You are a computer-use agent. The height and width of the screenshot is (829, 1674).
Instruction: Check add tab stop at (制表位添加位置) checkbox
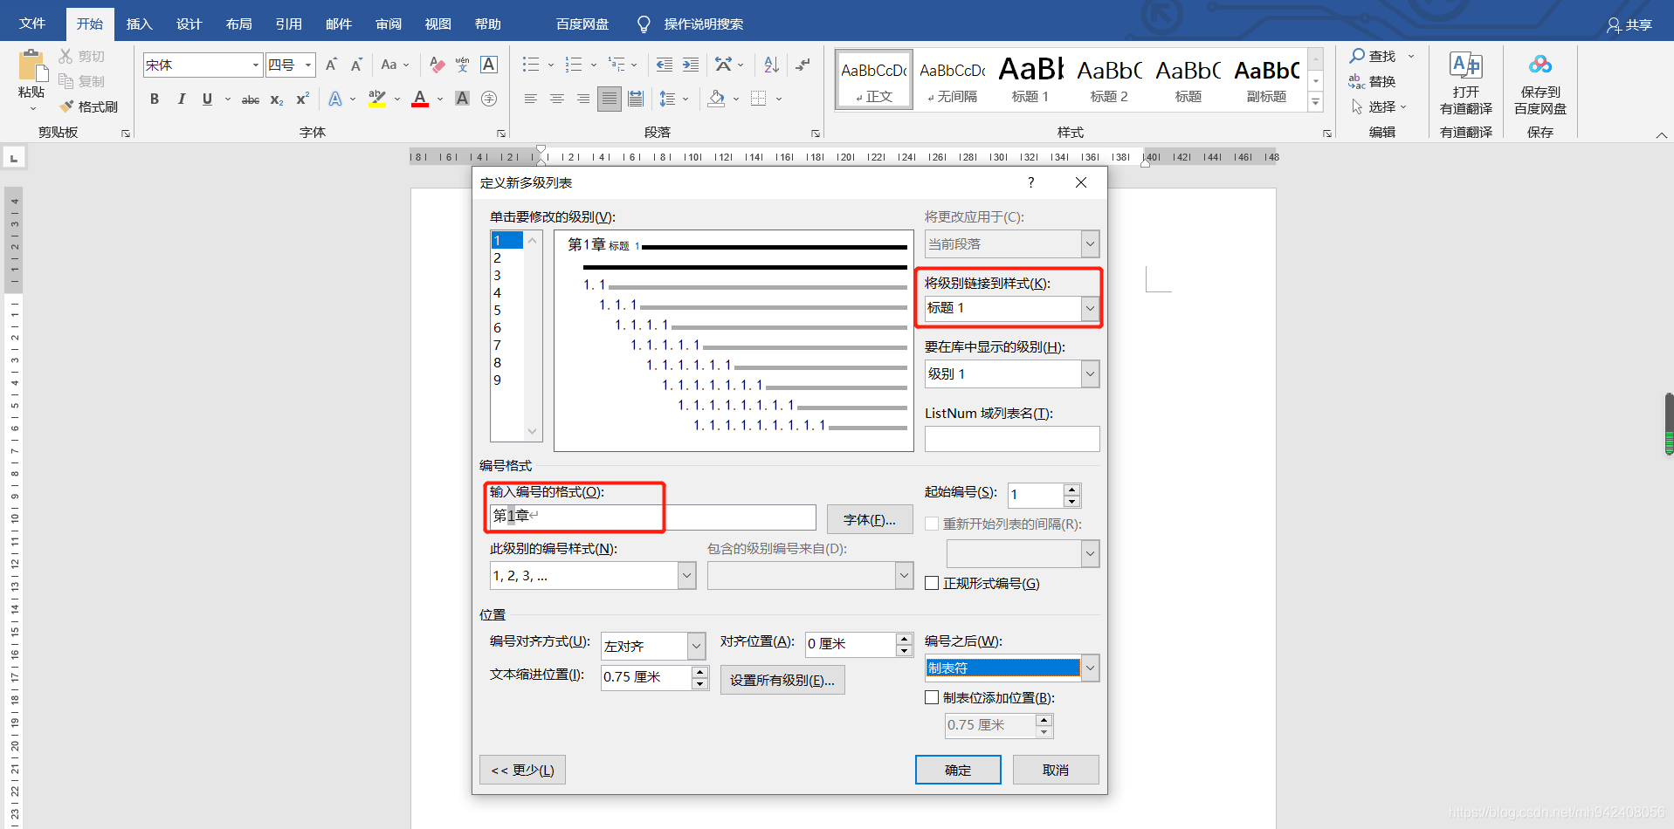932,697
